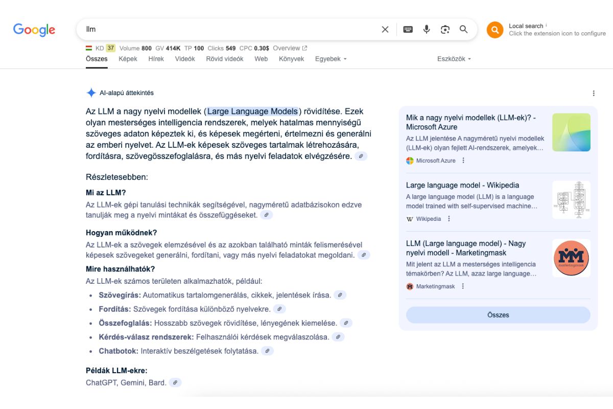Click the 'Clicks 549' metric
Screen dimensions: 613x409
(222, 48)
